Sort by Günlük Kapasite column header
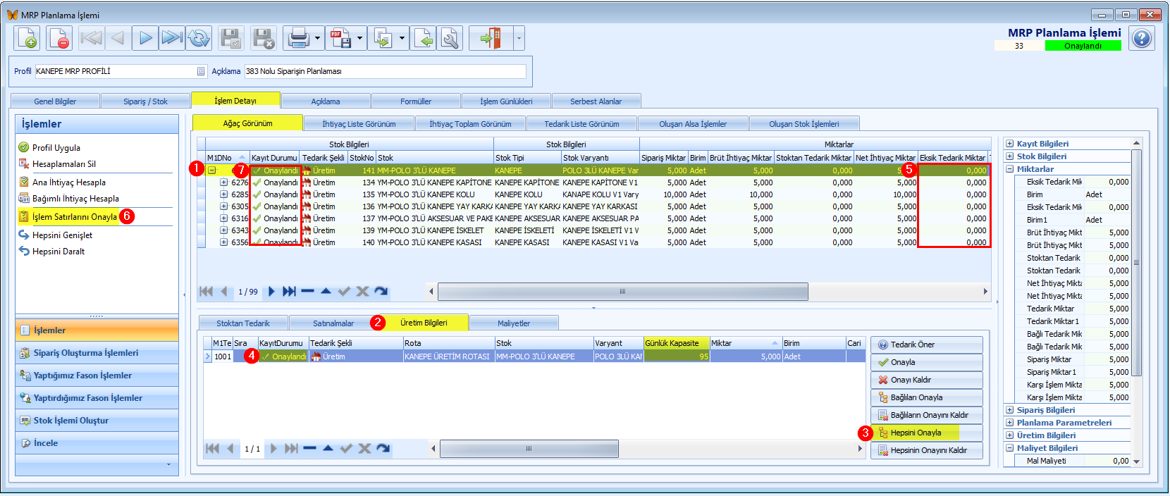Image resolution: width=1170 pixels, height=496 pixels. pos(676,343)
